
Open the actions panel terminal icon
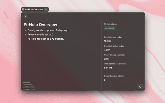[140, 87]
